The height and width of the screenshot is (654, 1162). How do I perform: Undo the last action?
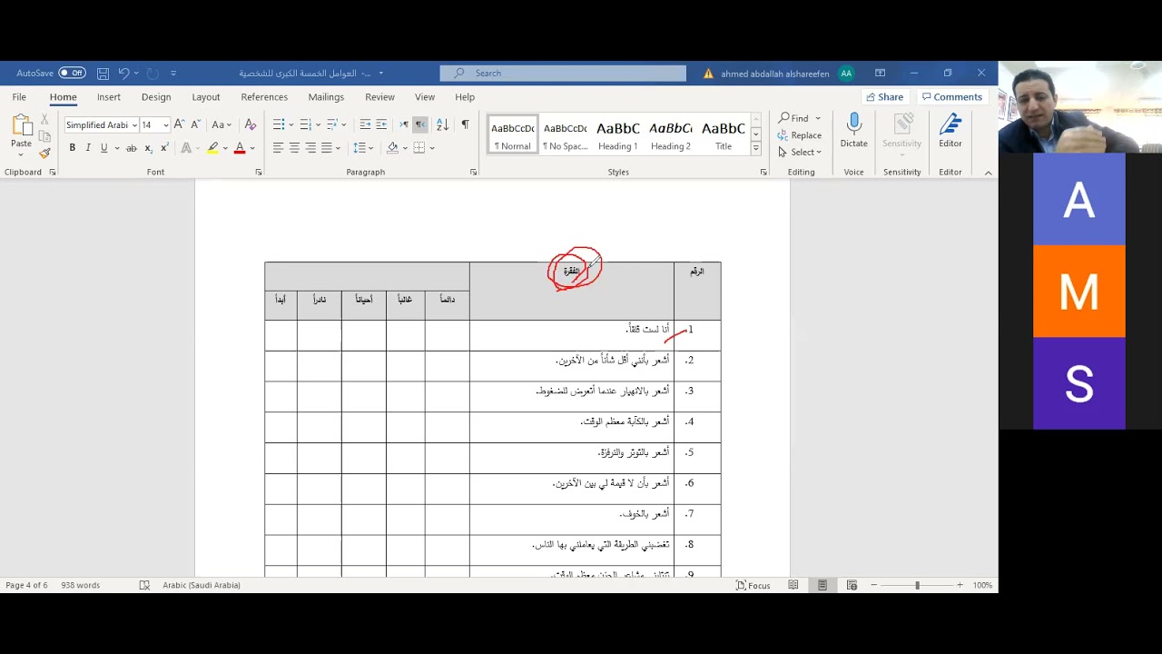click(x=124, y=74)
